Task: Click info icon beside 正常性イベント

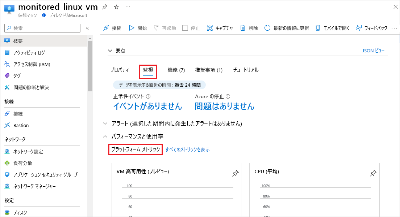Action: pos(148,96)
